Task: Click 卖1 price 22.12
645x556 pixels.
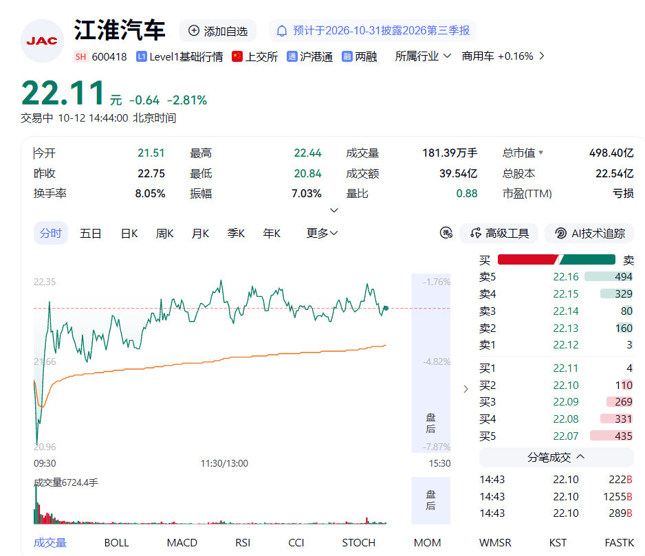Action: tap(566, 345)
